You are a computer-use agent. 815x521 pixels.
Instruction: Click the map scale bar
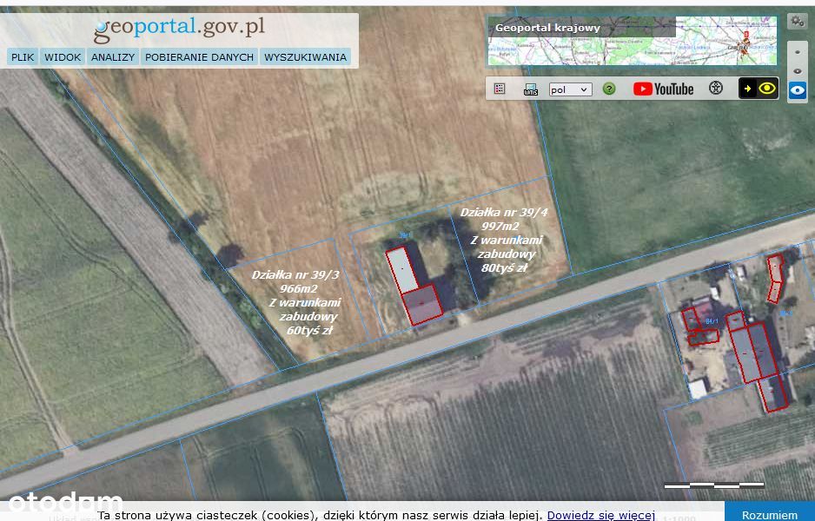[x=714, y=485]
